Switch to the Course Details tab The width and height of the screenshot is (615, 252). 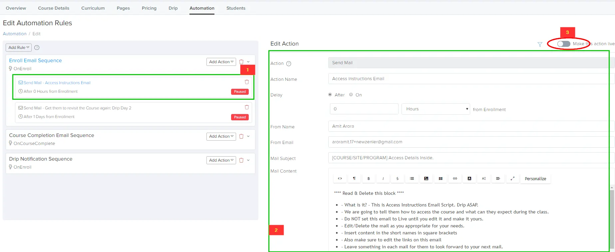(x=54, y=8)
